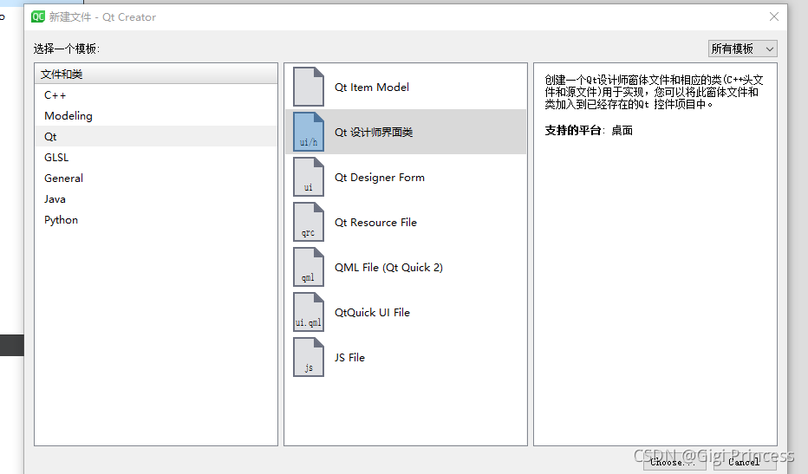This screenshot has height=474, width=808.
Task: Click the ui.qml QtQuick UI icon
Action: pyautogui.click(x=309, y=312)
